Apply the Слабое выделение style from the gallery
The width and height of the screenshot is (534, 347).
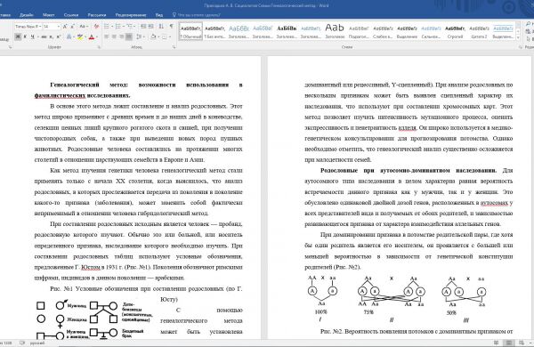(x=383, y=31)
